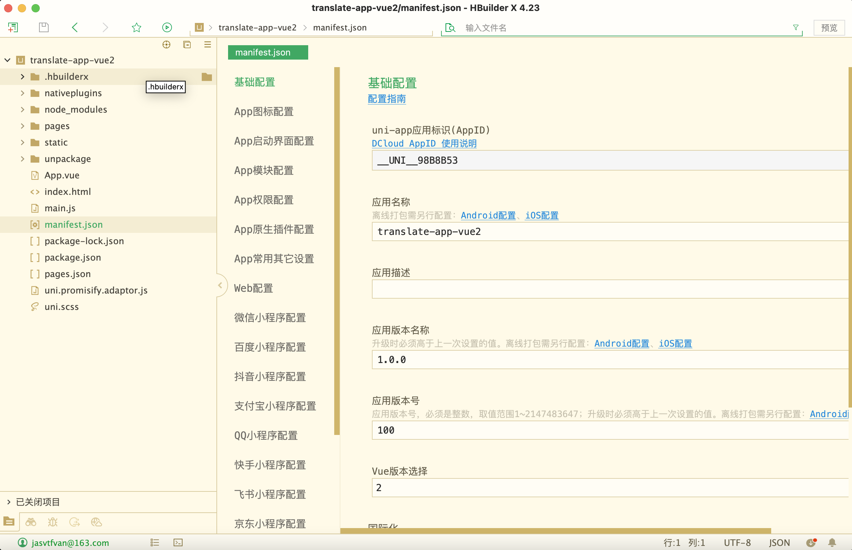Go back with the left arrow icon

click(75, 27)
